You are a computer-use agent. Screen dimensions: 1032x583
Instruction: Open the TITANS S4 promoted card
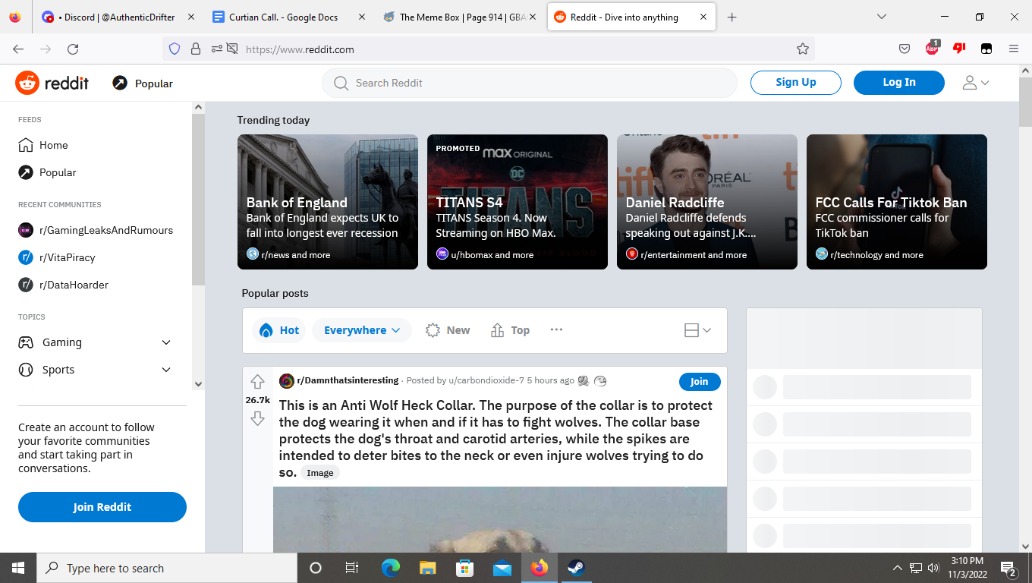[x=518, y=202]
